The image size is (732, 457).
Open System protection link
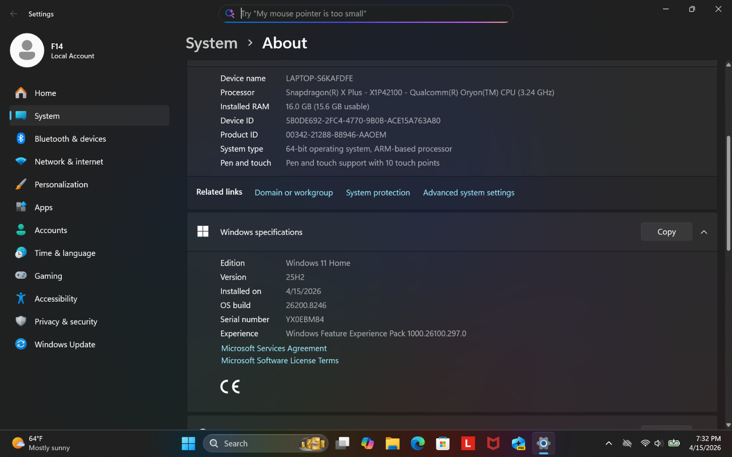[x=378, y=192]
